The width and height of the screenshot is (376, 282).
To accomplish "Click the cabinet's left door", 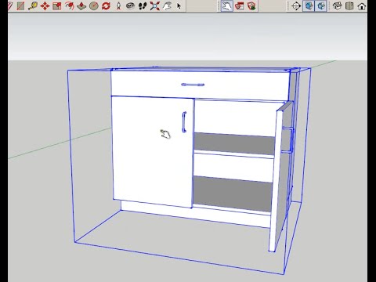I will click(x=152, y=151).
